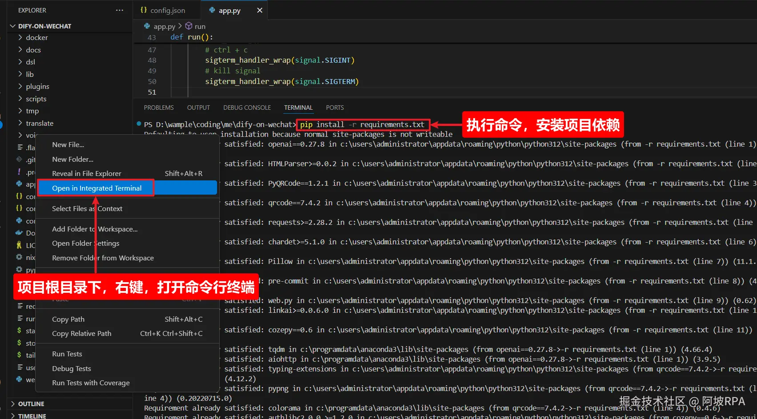Click the '# kill signal' comment line
This screenshot has height=419, width=757.
click(233, 71)
